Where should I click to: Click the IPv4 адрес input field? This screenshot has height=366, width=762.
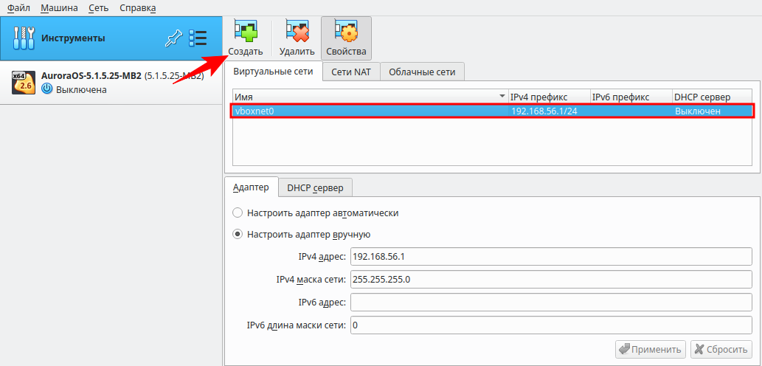(x=551, y=256)
